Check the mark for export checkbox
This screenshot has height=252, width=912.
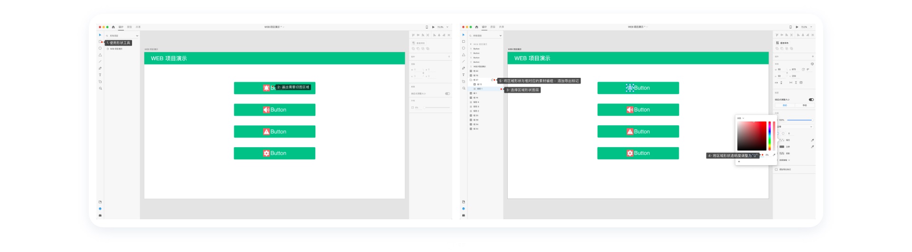click(776, 169)
